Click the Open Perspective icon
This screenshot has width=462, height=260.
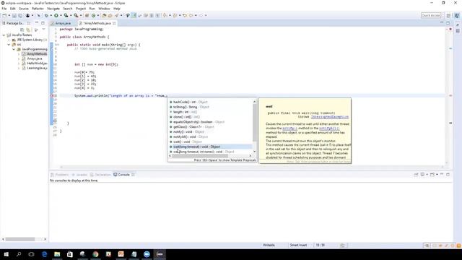(448, 15)
